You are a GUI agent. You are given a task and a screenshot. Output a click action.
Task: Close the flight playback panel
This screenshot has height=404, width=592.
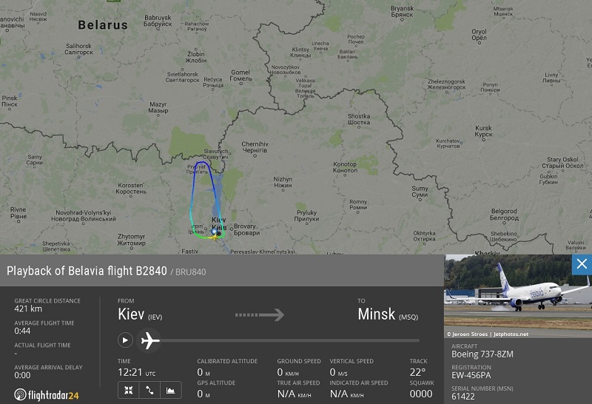point(582,264)
